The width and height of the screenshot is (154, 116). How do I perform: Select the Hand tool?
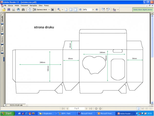pos(30,10)
